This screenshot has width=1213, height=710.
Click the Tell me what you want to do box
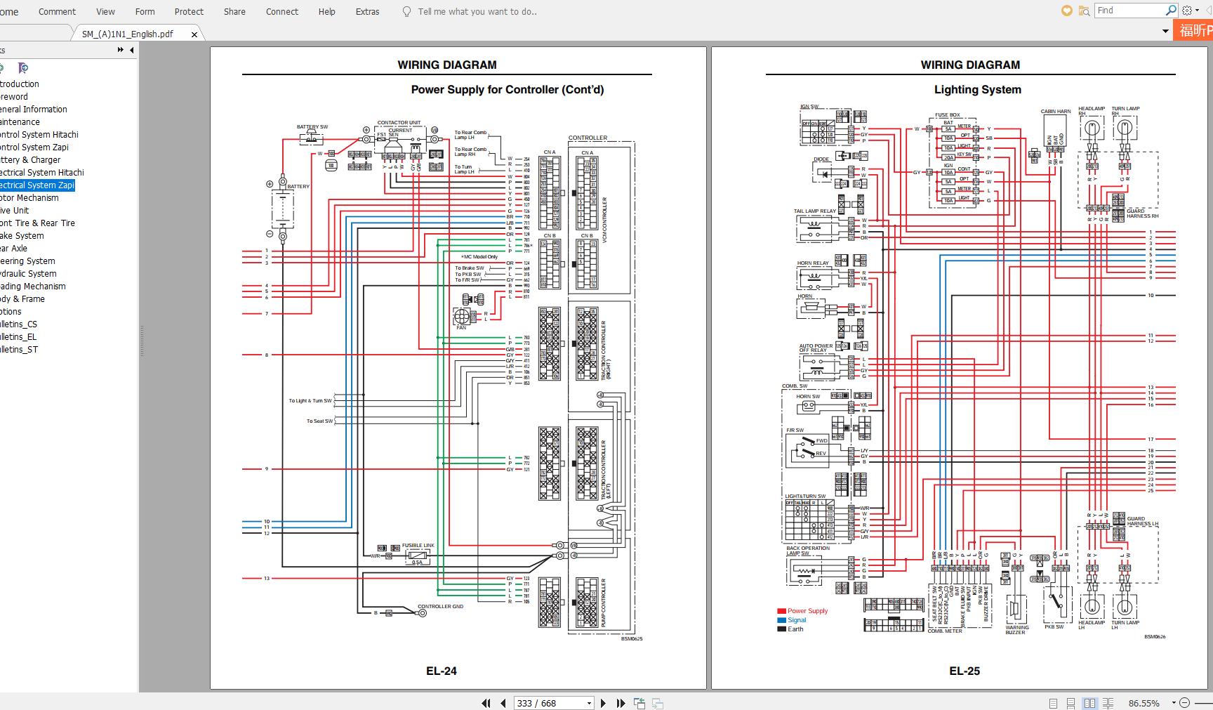coord(477,11)
